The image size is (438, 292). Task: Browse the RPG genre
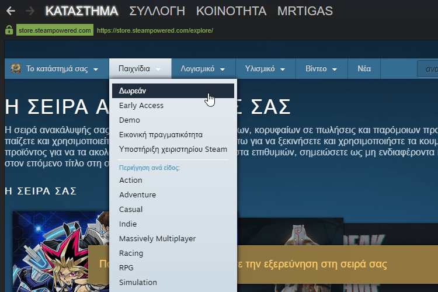point(173,267)
